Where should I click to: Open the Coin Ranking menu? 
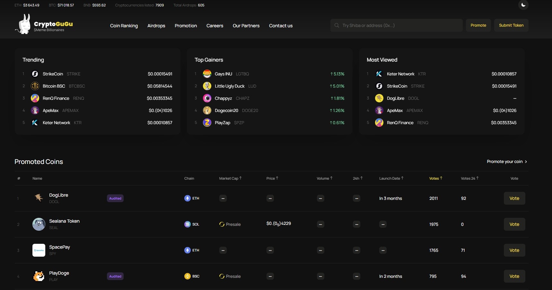124,26
